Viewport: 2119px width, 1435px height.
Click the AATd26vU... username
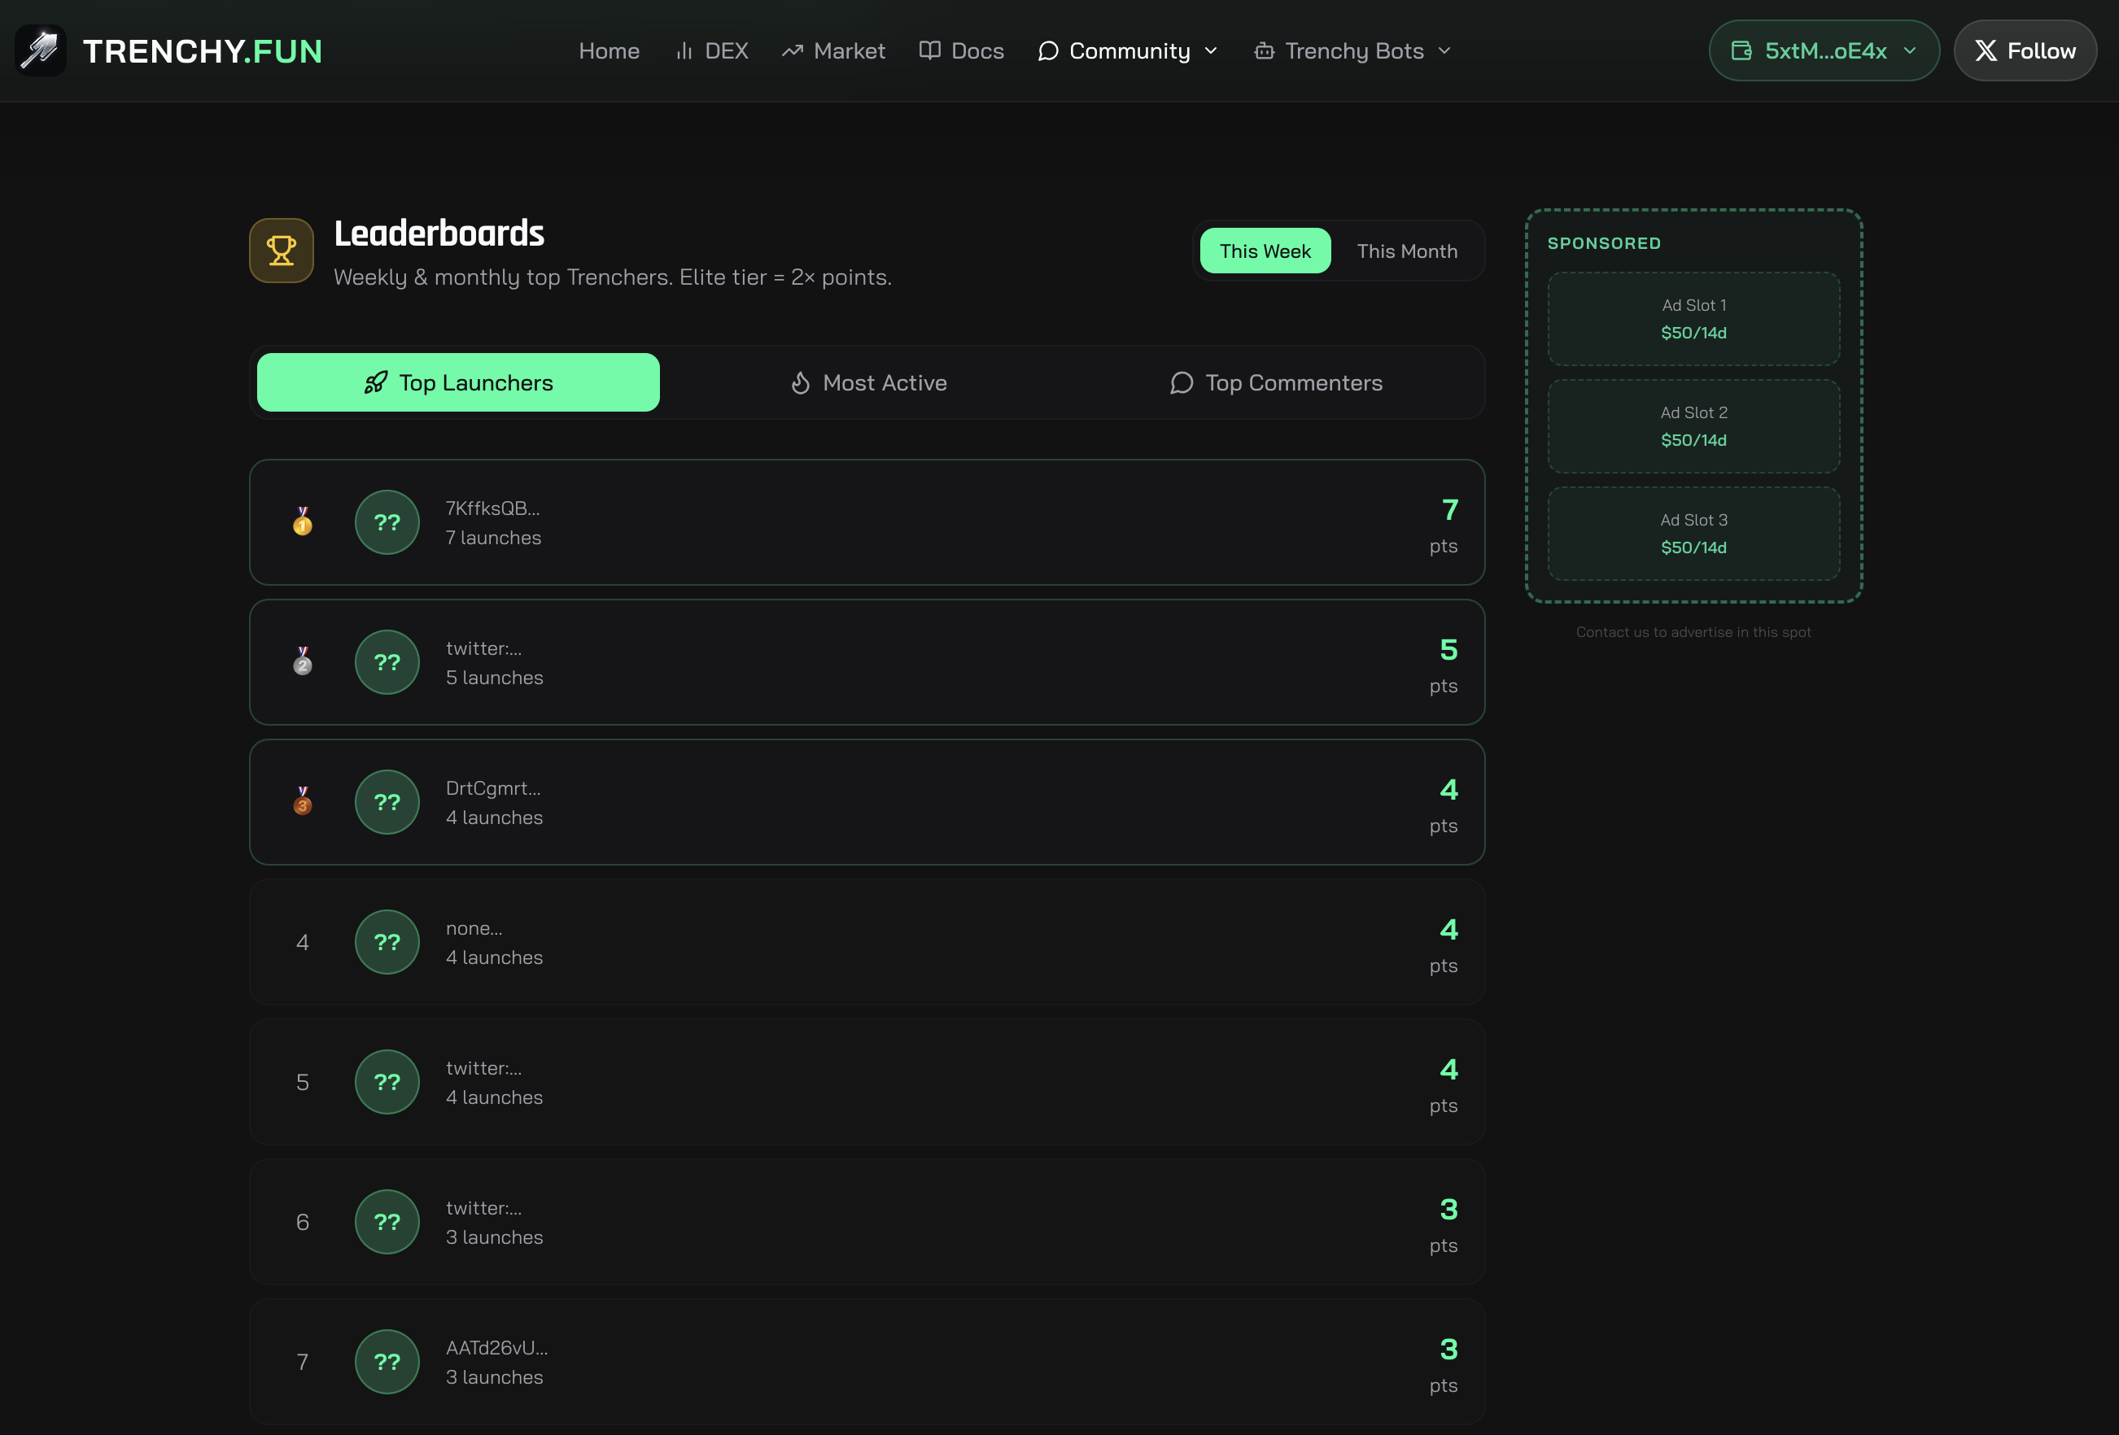(497, 1347)
